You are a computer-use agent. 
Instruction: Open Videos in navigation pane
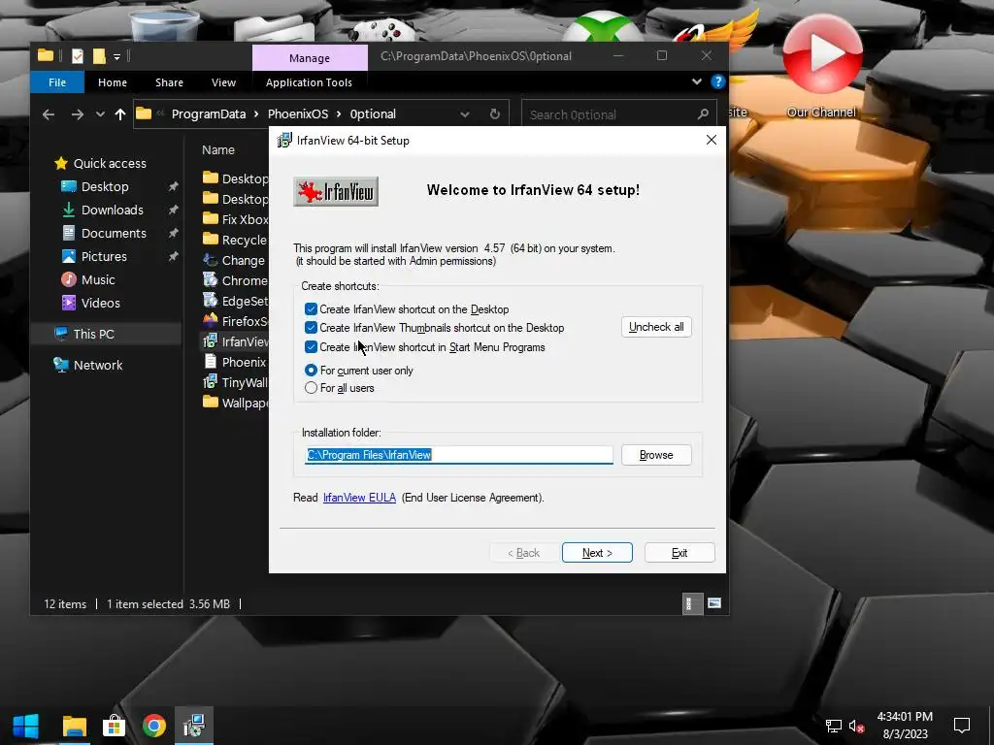coord(100,303)
